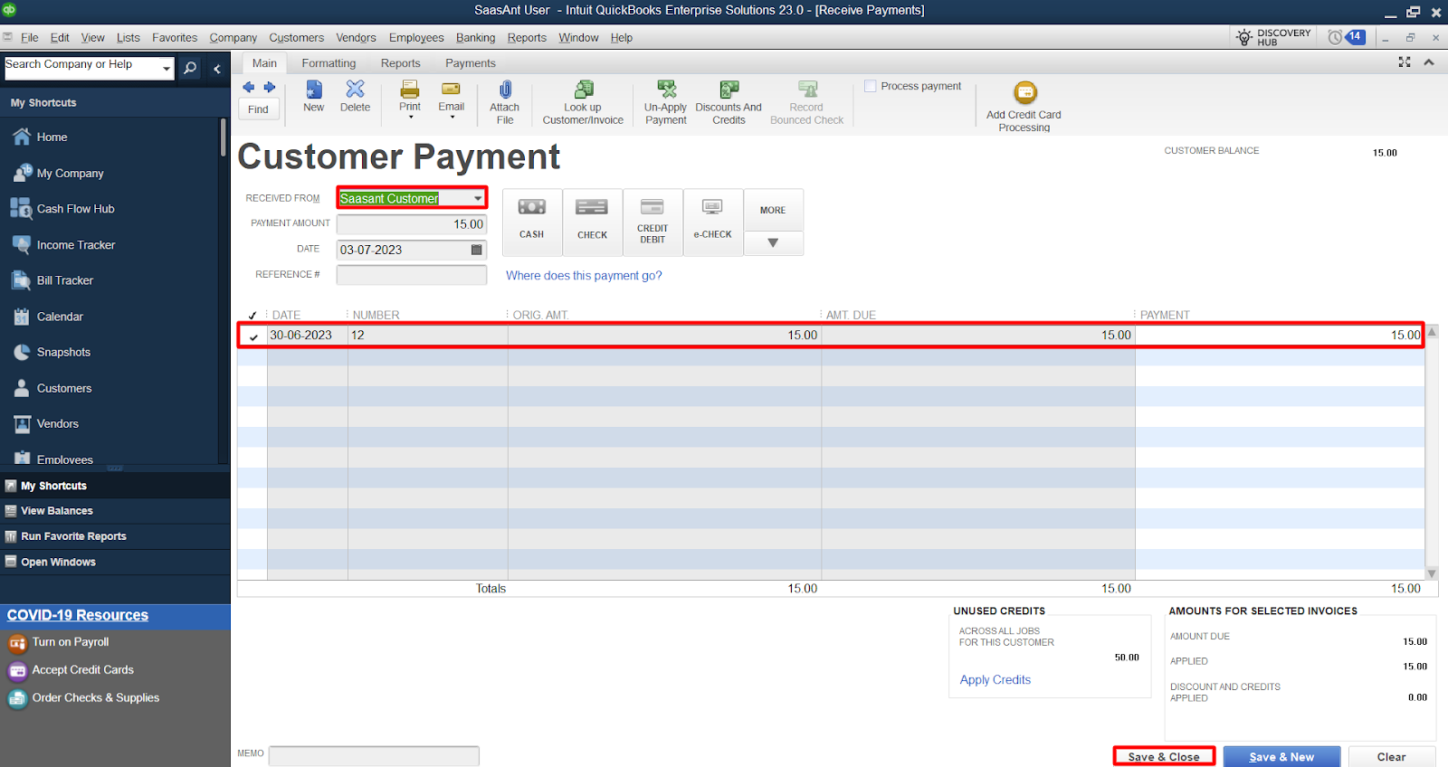
Task: Maximize form with expand arrows icon
Action: (1405, 62)
